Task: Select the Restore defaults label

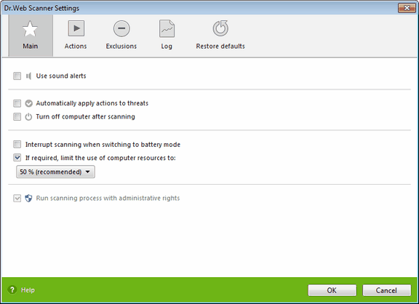Action: click(x=220, y=47)
